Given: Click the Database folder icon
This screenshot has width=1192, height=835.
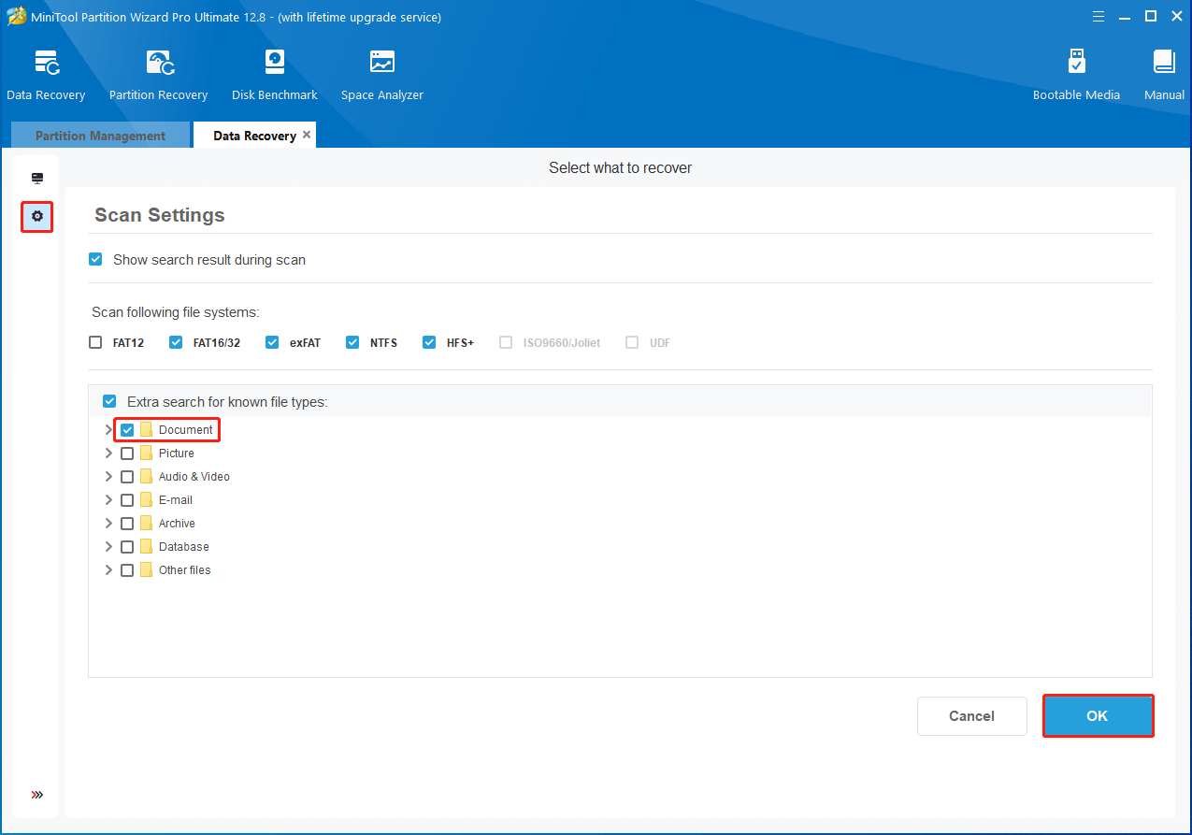Looking at the screenshot, I should 146,547.
